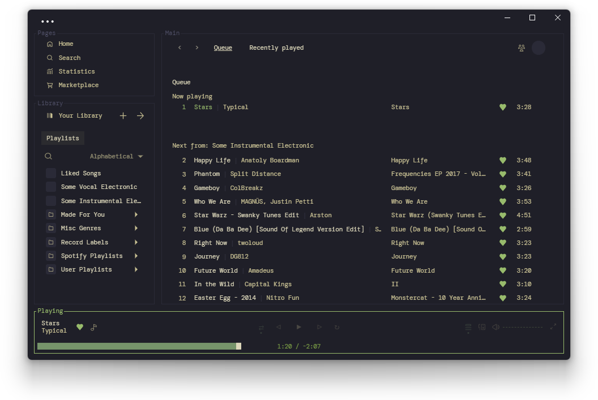This screenshot has width=598, height=400.
Task: Skip to the next track
Action: 319,327
